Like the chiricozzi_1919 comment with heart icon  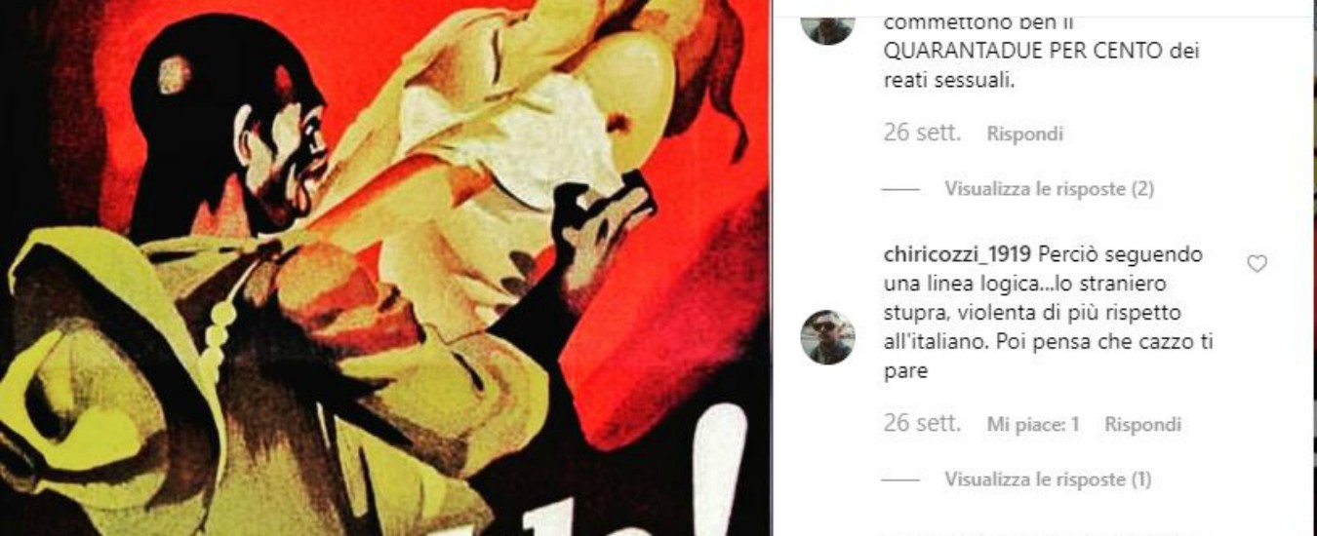click(x=1257, y=264)
